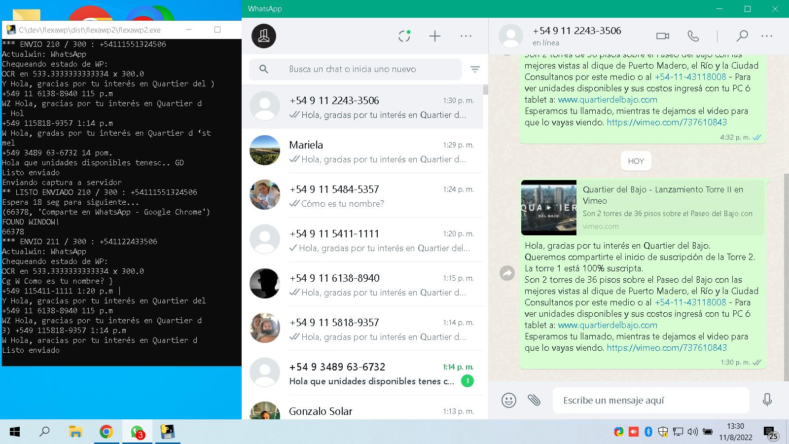Image resolution: width=789 pixels, height=444 pixels.
Task: Open the chat list options menu
Action: 466,36
